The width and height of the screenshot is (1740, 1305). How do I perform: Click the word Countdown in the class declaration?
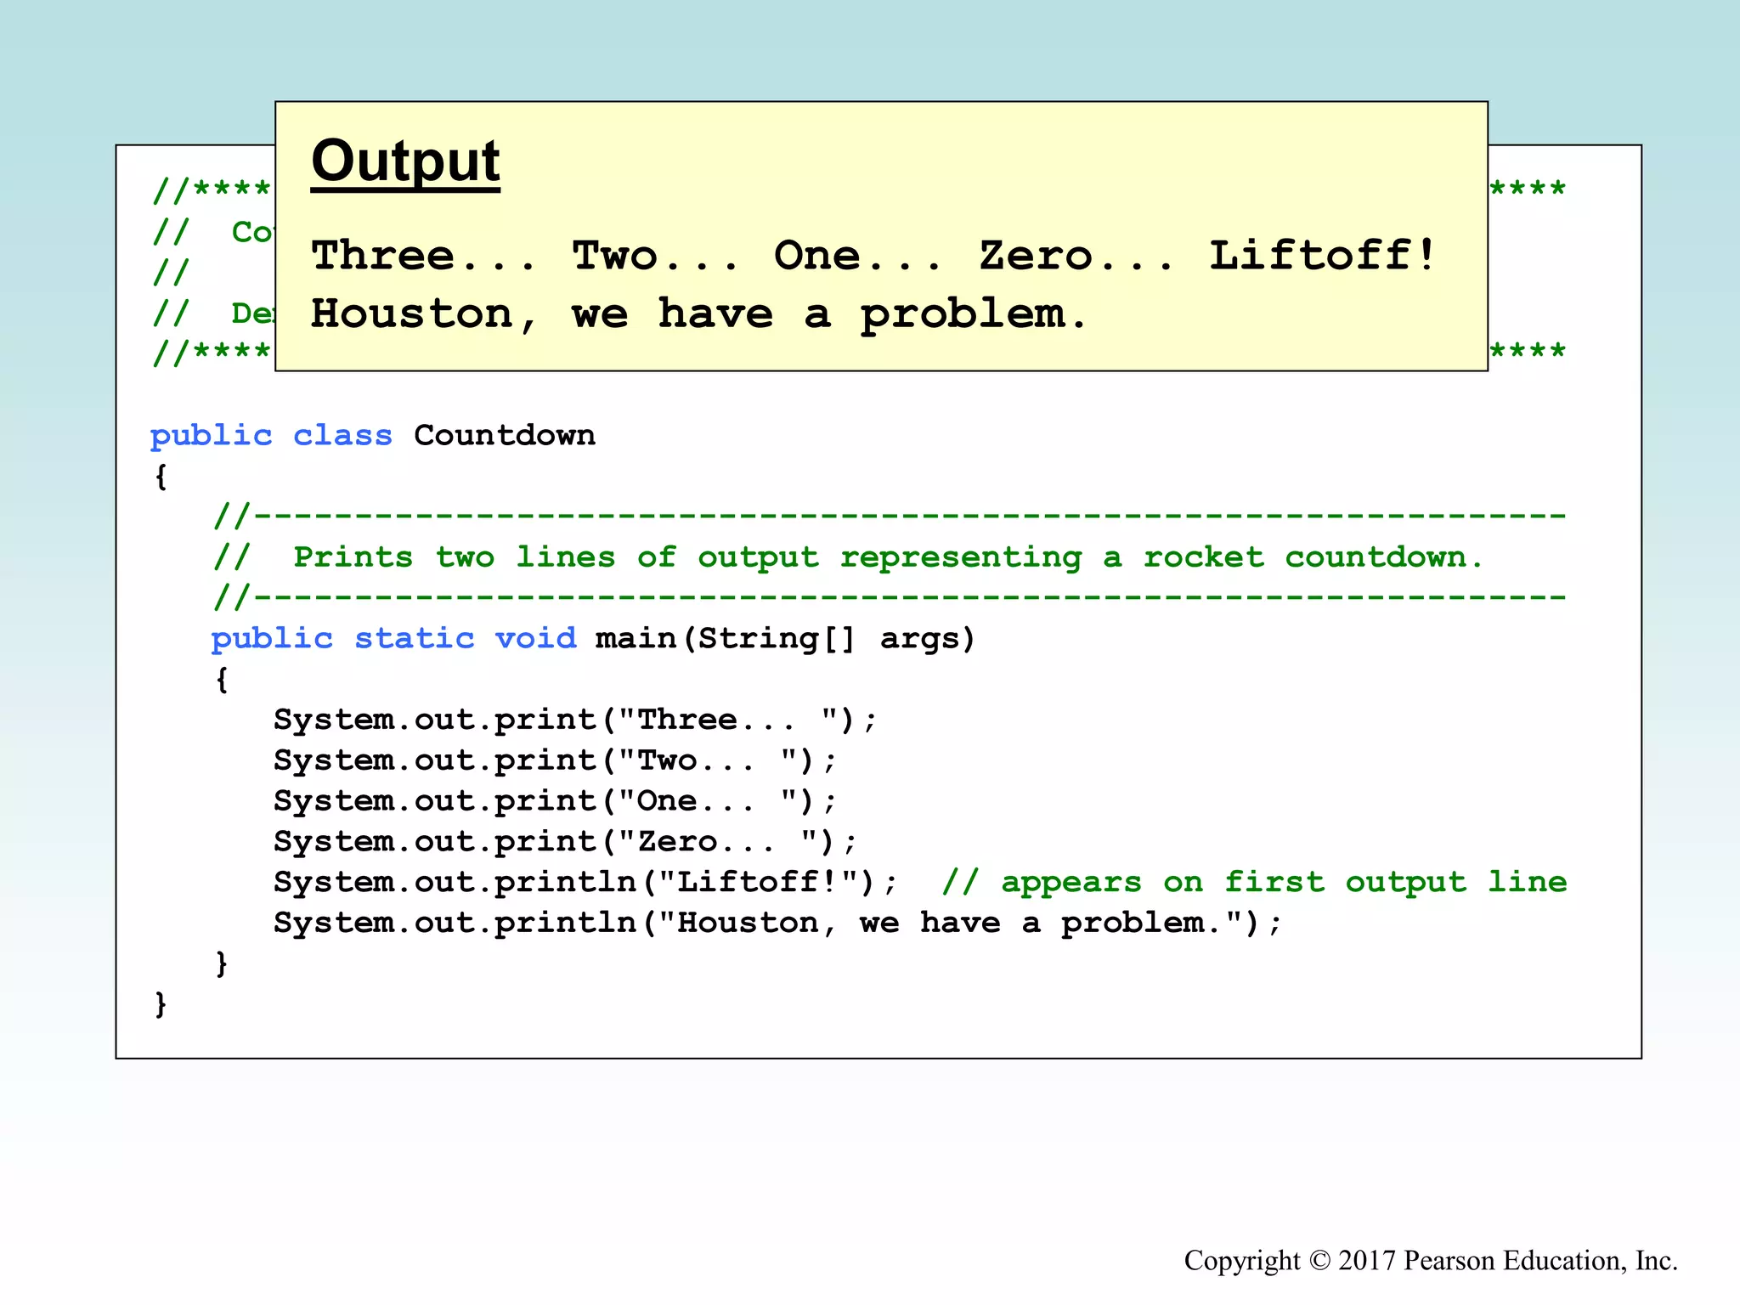[x=505, y=436]
